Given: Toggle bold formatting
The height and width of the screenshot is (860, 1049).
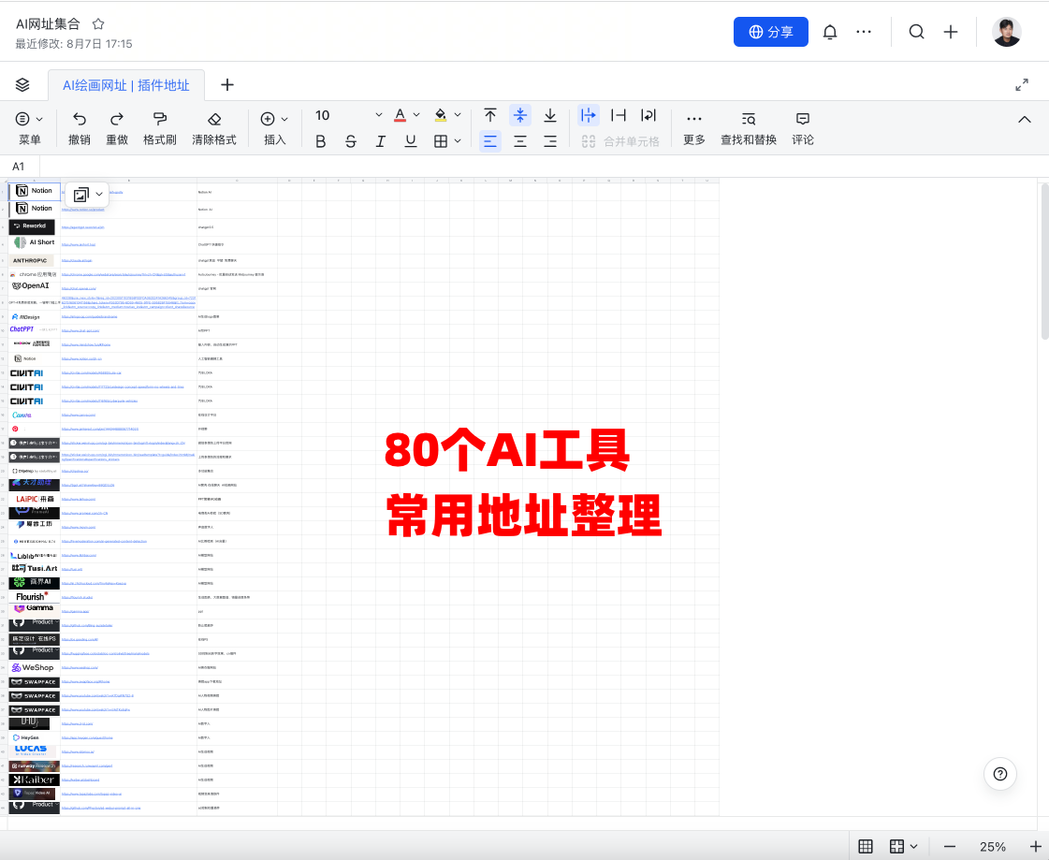Looking at the screenshot, I should point(320,141).
